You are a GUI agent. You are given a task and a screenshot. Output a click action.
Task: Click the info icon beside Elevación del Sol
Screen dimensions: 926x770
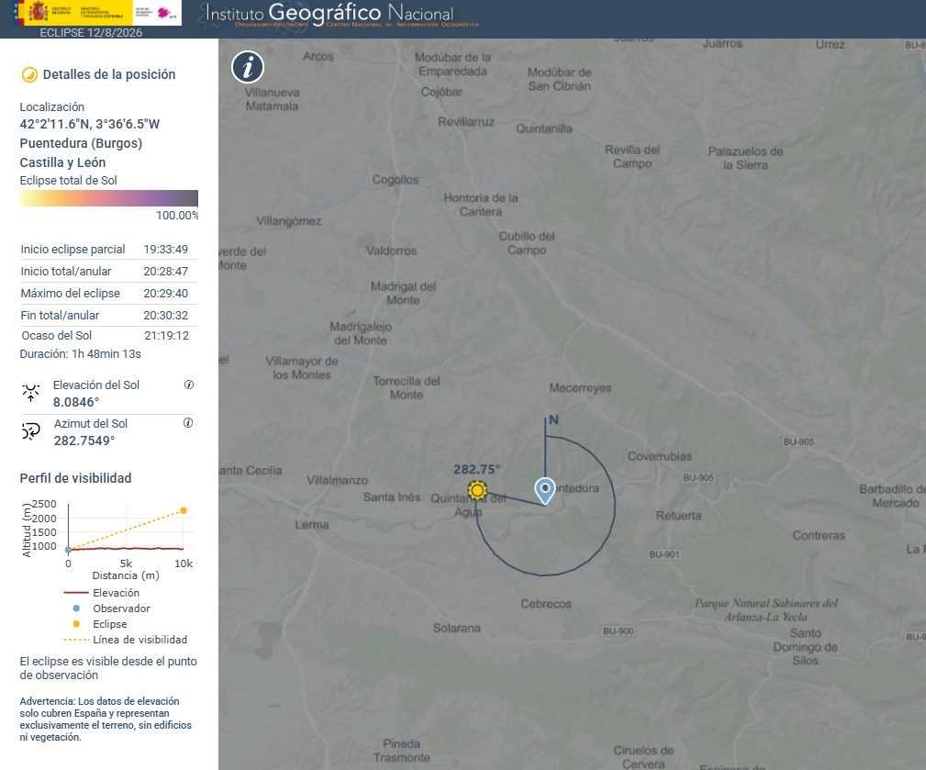[189, 385]
